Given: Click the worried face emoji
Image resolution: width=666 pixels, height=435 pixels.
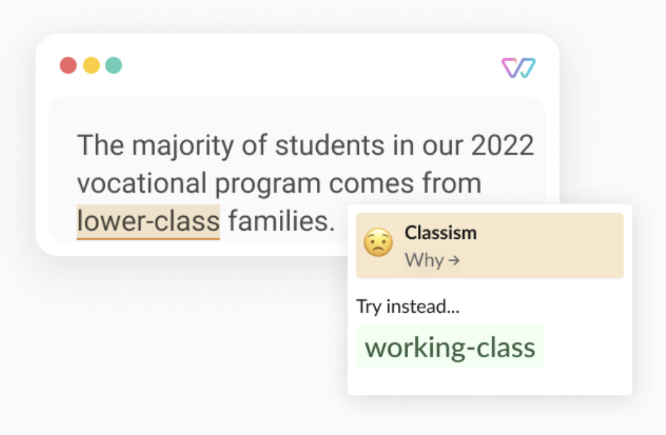Looking at the screenshot, I should 378,243.
